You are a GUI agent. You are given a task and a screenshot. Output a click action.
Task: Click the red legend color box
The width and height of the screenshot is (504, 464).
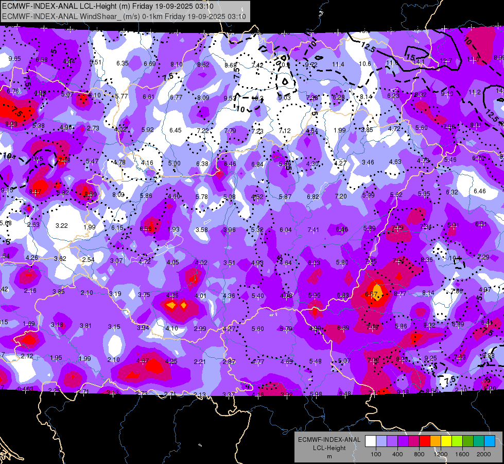click(x=425, y=441)
